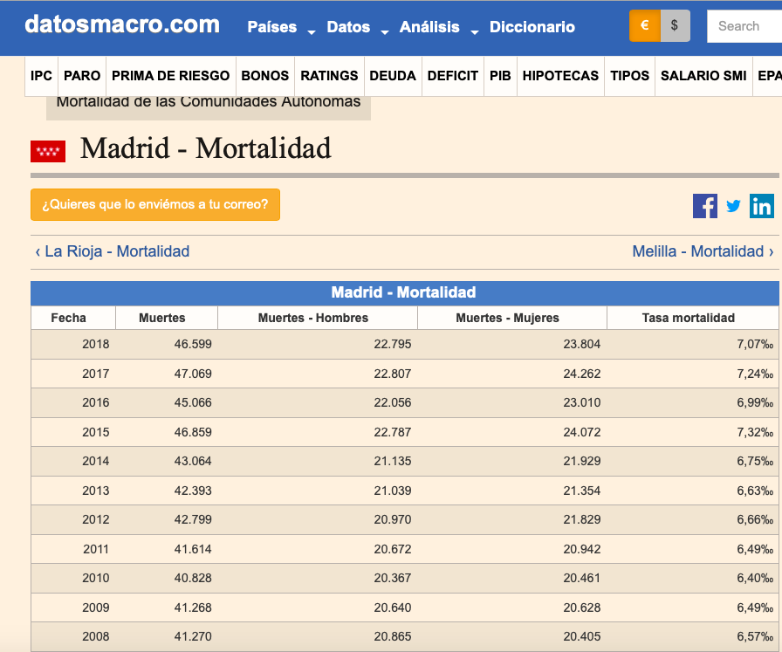Share via LinkedIn icon
Image resolution: width=782 pixels, height=652 pixels.
(762, 206)
